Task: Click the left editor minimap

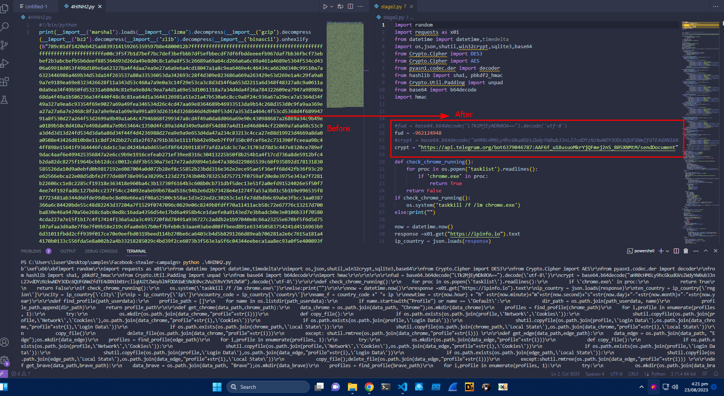Action: pos(345,64)
